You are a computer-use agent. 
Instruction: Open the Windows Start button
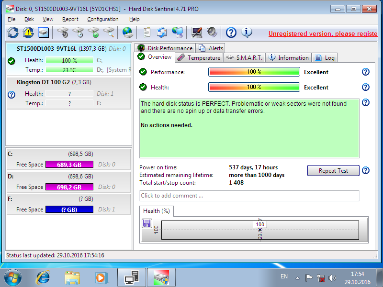[13, 277]
